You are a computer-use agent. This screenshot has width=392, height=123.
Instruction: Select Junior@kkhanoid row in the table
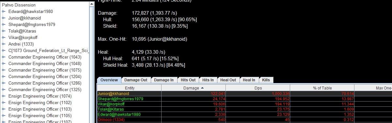pyautogui.click(x=244, y=94)
